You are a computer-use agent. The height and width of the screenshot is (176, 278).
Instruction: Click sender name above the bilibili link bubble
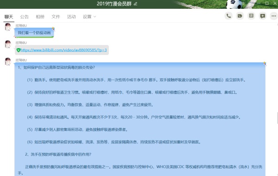click(21, 43)
